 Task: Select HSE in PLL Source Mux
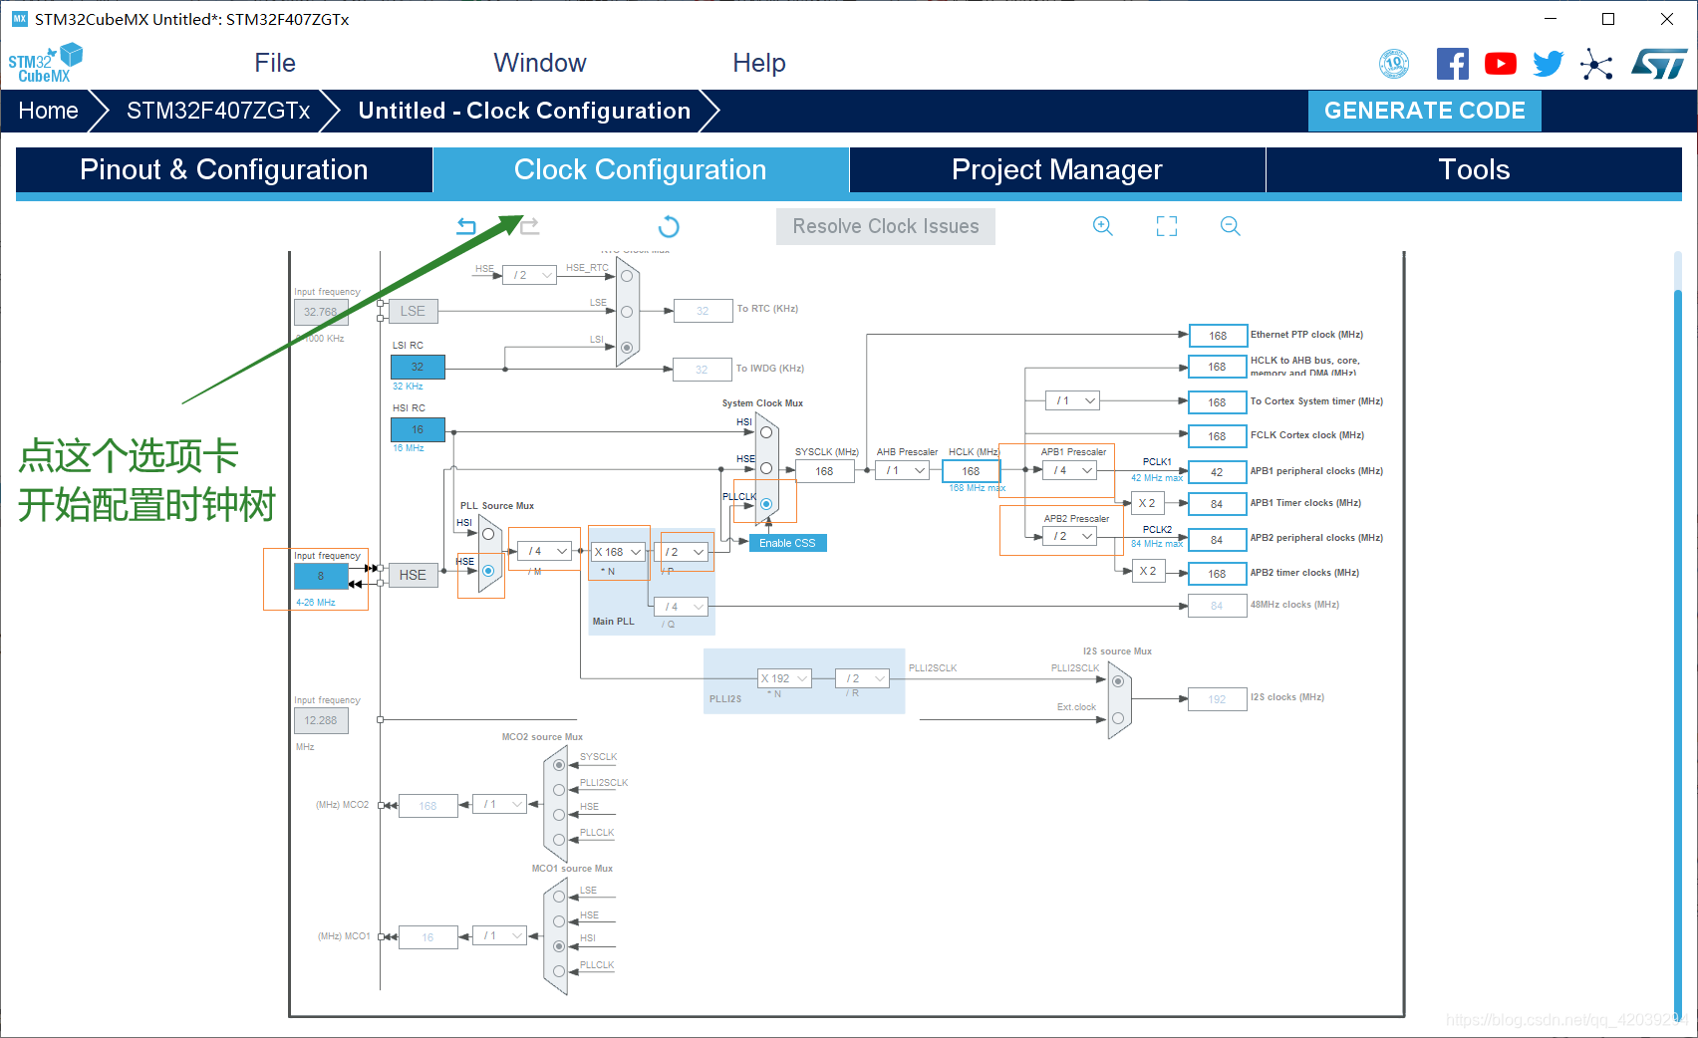(488, 571)
